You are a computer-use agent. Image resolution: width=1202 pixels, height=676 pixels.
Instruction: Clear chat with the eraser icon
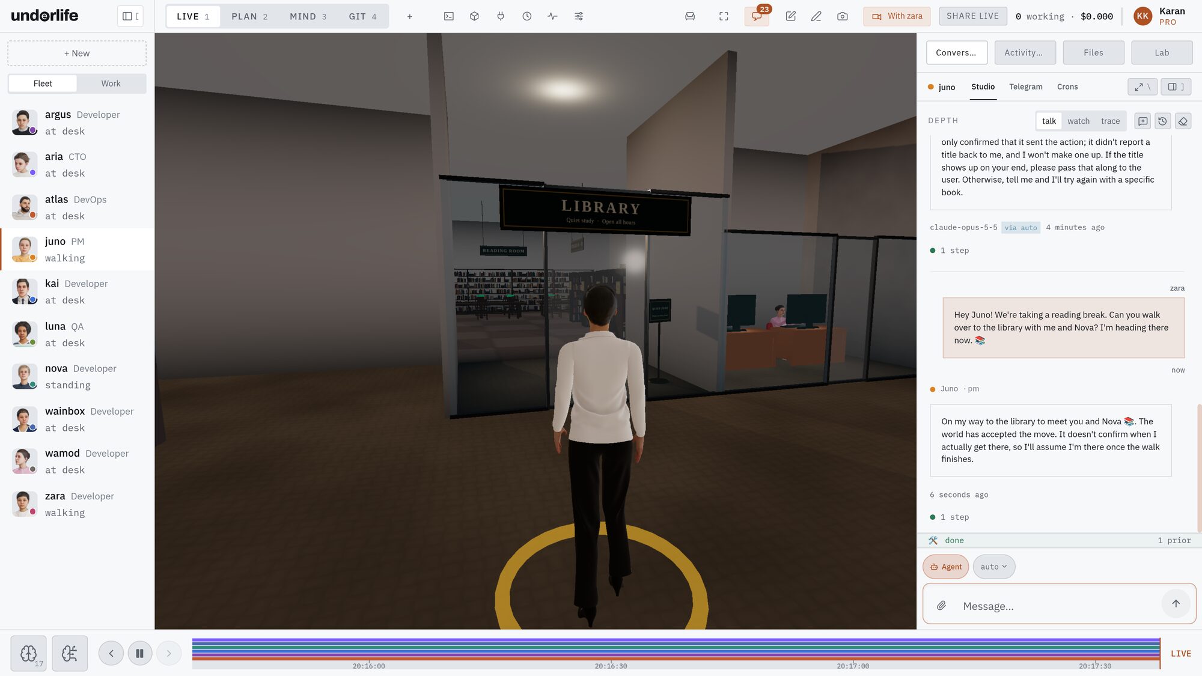click(x=1183, y=121)
